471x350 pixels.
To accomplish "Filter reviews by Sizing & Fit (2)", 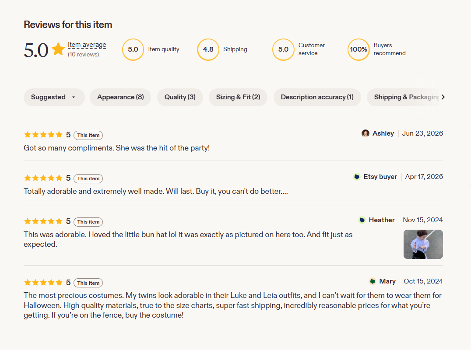I will [x=238, y=97].
